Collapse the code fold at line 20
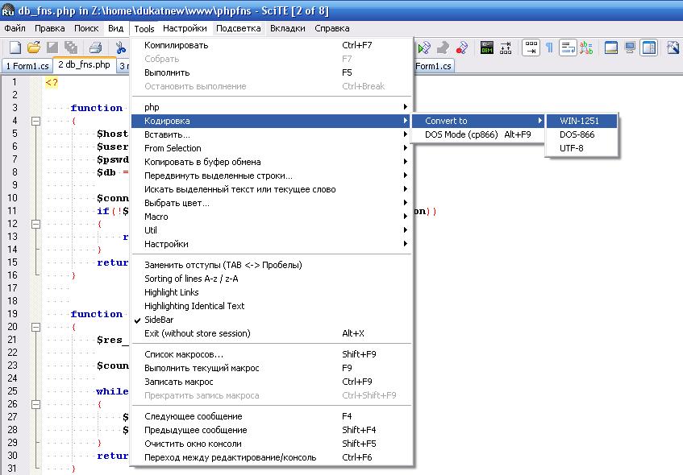The width and height of the screenshot is (683, 475). tap(36, 327)
